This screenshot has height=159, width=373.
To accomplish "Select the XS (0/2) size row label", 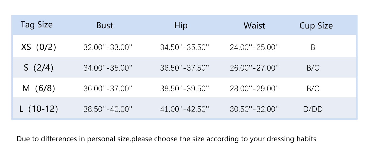I will pos(39,47).
